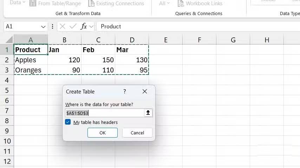Uncheck My table has headers
Viewport: 300px width, 168px height.
tap(68, 122)
